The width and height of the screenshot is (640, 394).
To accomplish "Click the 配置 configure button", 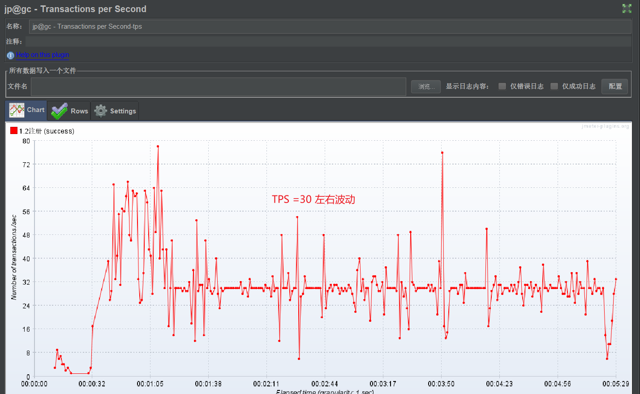I will [615, 87].
